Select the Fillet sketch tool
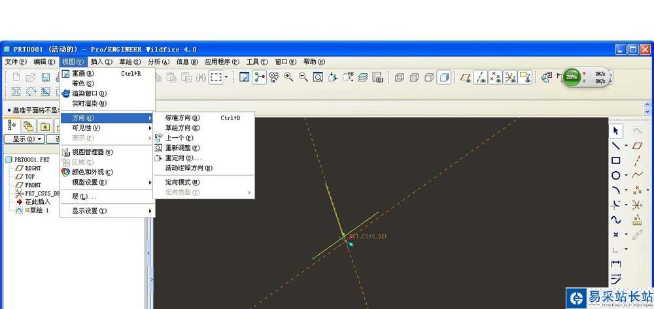Viewport: 654px width, 309px height. click(x=616, y=204)
